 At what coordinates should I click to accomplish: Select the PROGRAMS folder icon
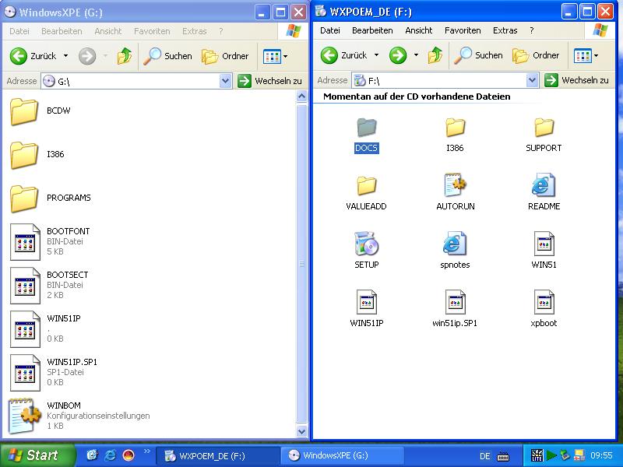tap(24, 199)
